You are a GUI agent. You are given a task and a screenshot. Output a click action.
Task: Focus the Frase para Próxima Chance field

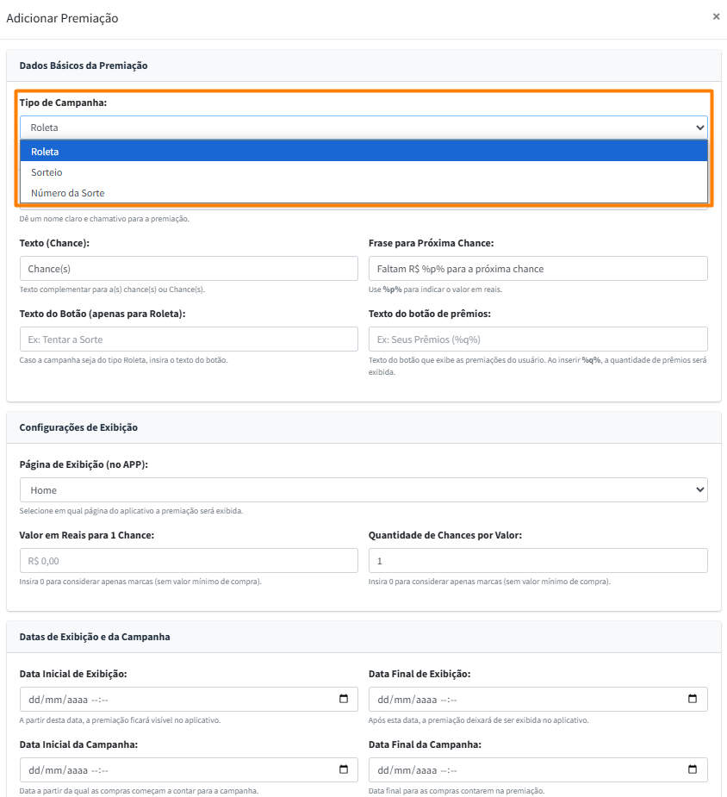pyautogui.click(x=537, y=269)
